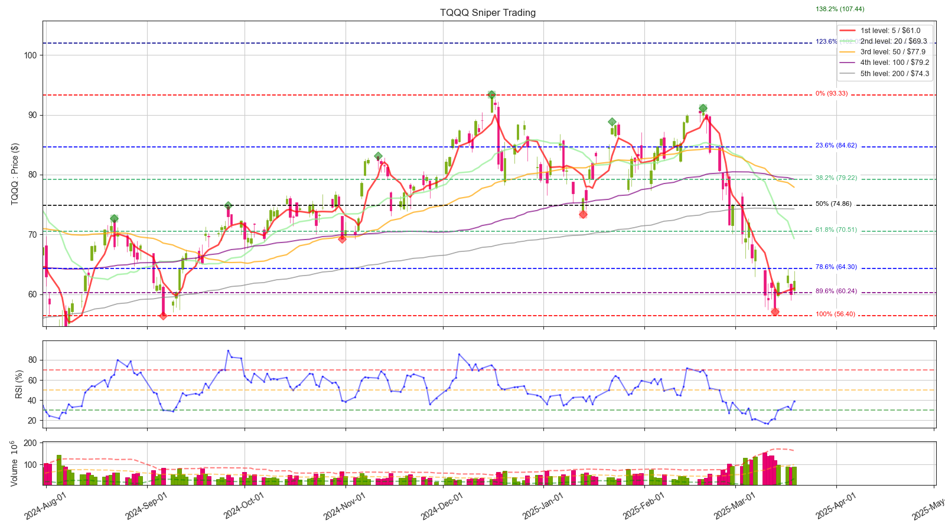
Task: Click the '2025-Mar-01' date label
Action: pyautogui.click(x=735, y=506)
